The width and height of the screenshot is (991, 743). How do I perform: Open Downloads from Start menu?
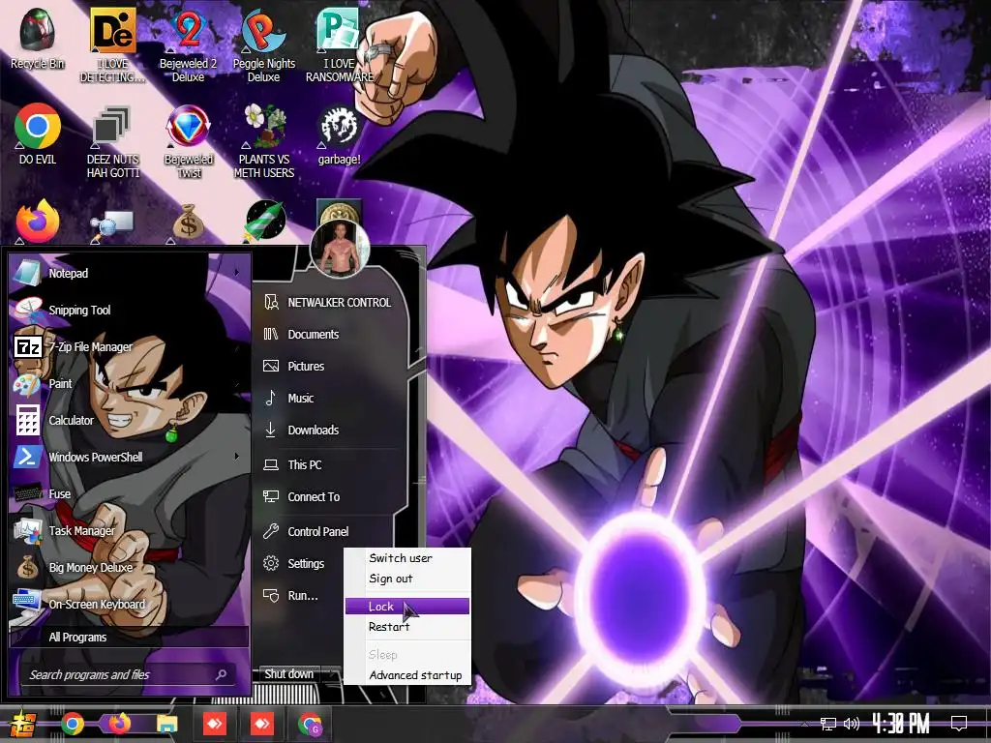pos(330,431)
